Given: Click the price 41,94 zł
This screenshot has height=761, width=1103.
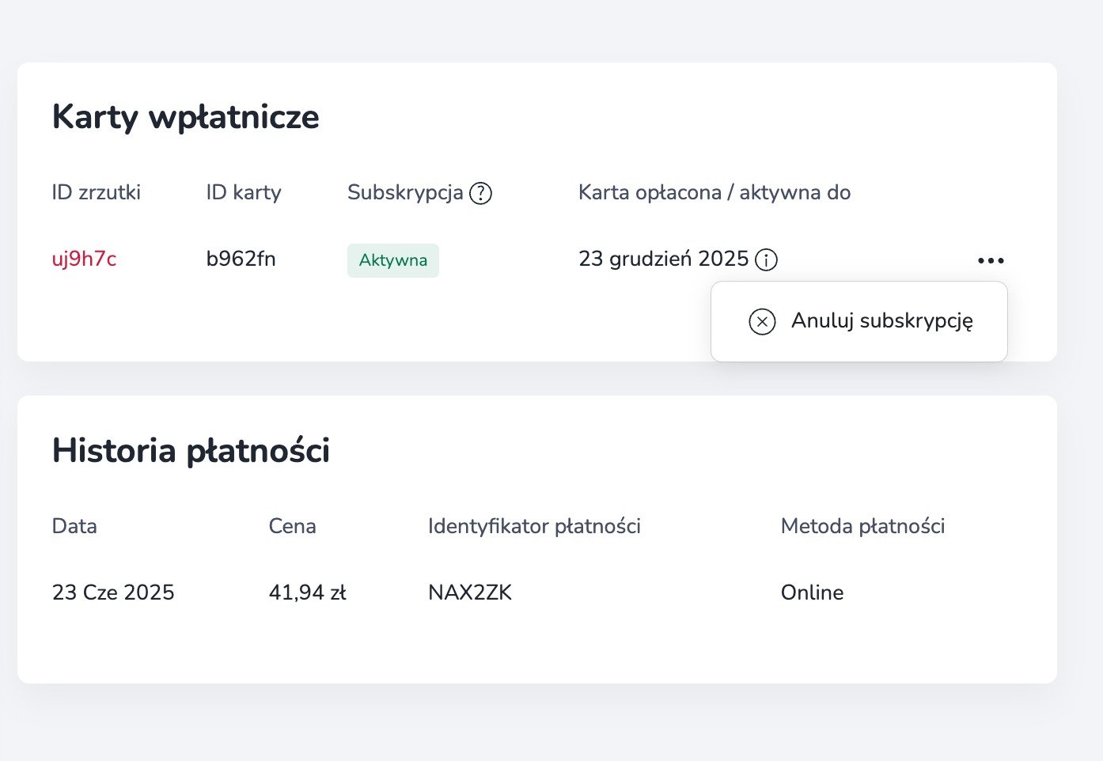Looking at the screenshot, I should (308, 593).
